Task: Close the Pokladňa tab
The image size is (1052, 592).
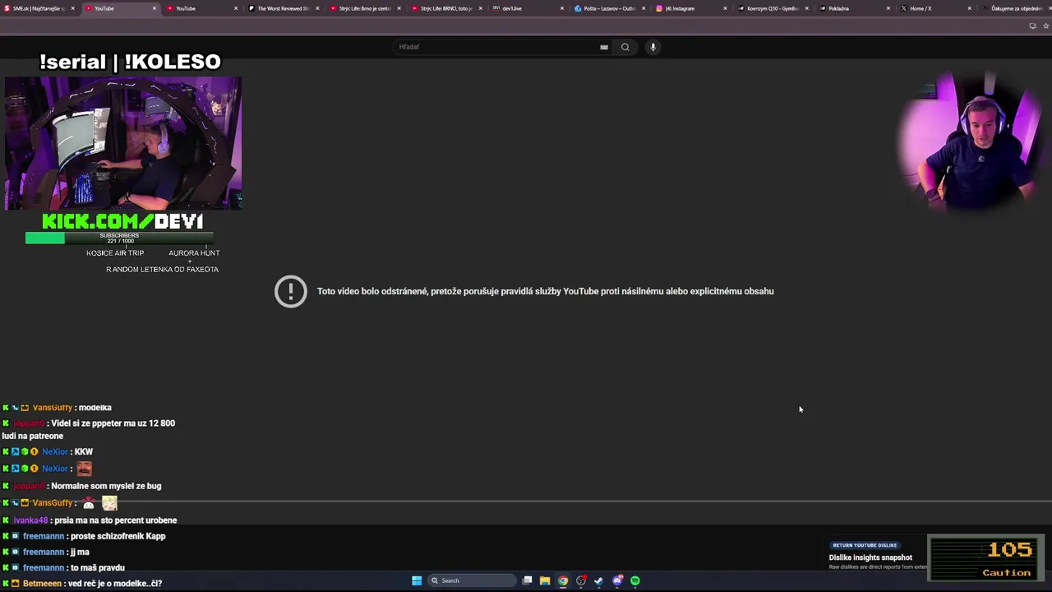Action: 888,8
